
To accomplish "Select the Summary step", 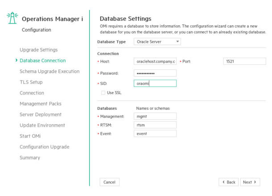I will [x=30, y=158].
